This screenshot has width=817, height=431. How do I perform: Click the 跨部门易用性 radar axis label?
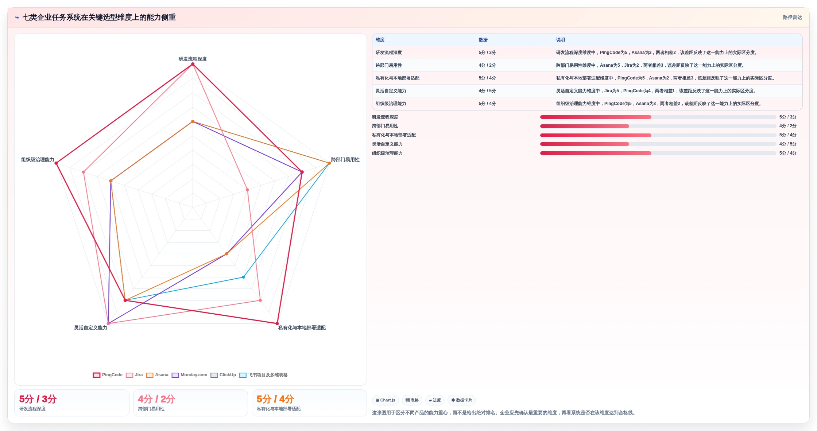345,160
